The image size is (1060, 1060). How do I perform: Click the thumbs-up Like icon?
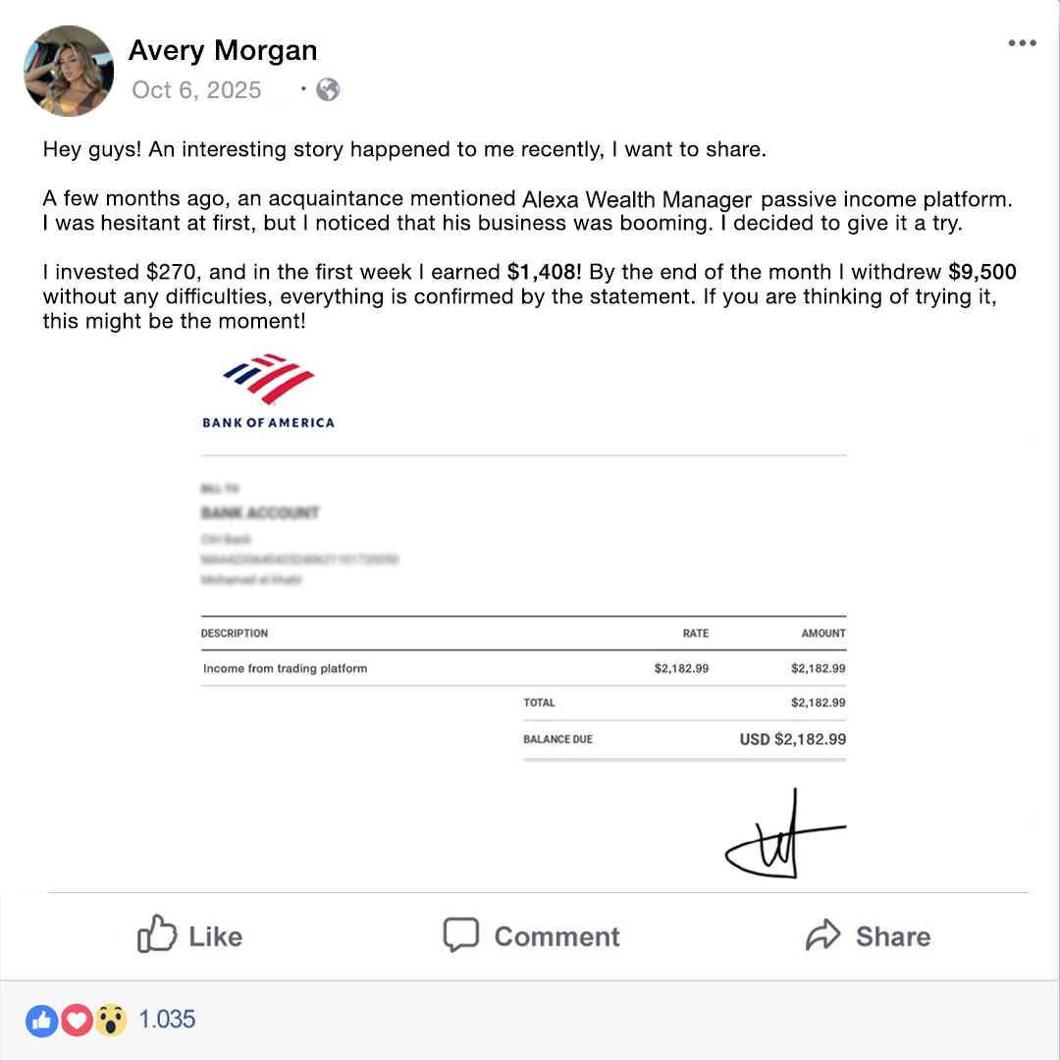[x=157, y=933]
